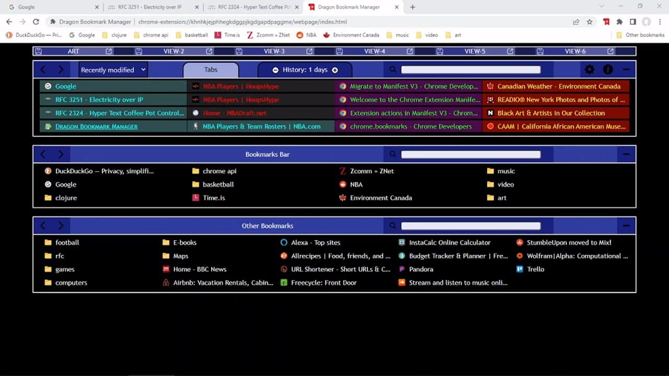Screen dimensions: 669x376
Task: Open chrome api folder in Bookmarks Bar panel
Action: [x=214, y=171]
